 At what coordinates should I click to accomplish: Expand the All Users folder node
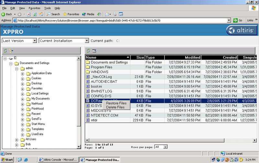pyautogui.click(x=17, y=139)
